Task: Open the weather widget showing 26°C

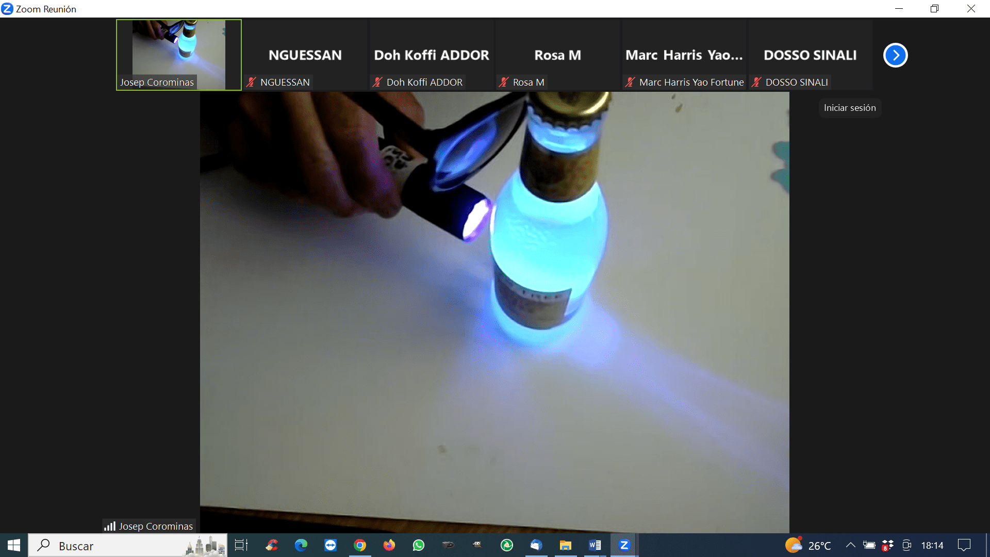Action: tap(808, 545)
